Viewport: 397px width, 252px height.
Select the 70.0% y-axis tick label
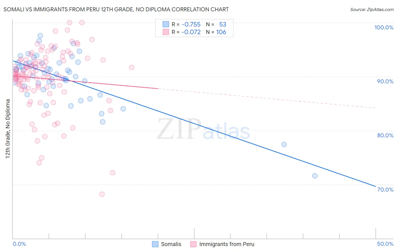385,190
